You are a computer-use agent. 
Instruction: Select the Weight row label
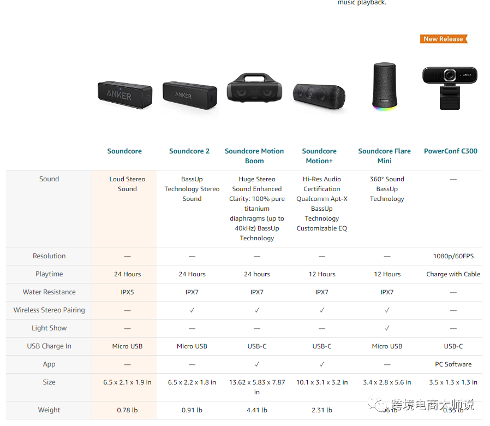pyautogui.click(x=49, y=410)
